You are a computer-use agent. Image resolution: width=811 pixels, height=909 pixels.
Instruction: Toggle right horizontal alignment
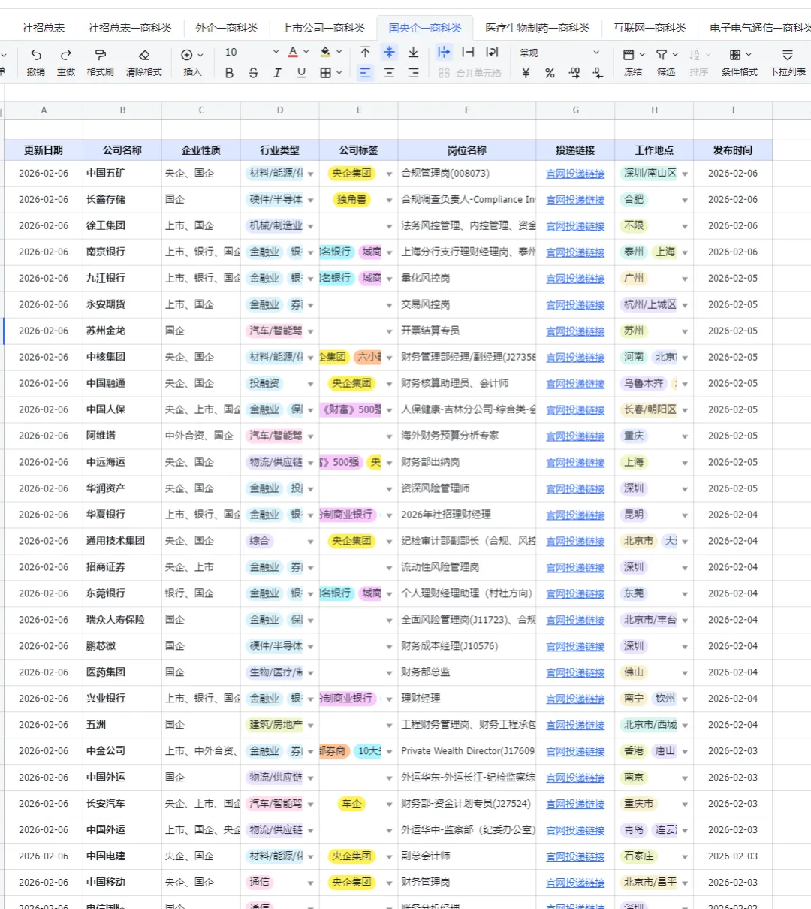(413, 73)
